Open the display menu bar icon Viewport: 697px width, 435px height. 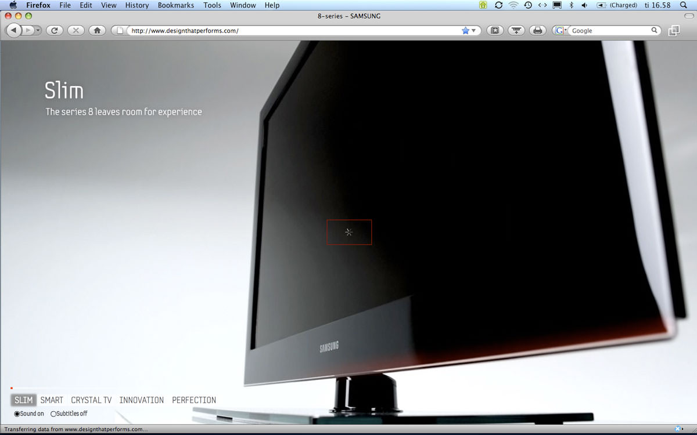(x=557, y=5)
